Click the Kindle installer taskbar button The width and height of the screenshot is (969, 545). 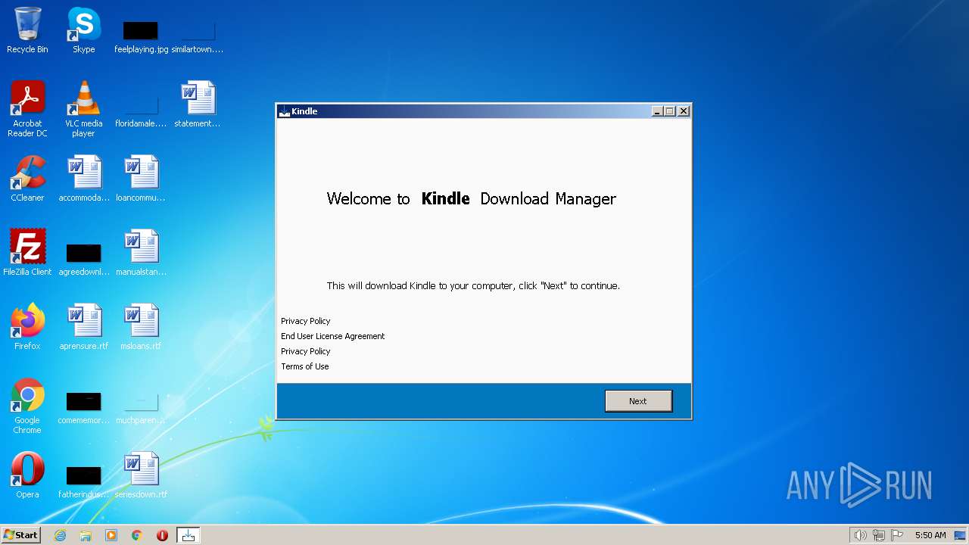coord(189,535)
